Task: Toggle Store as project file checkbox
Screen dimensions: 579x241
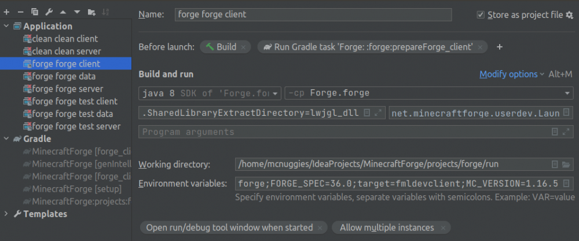Action: pyautogui.click(x=481, y=15)
